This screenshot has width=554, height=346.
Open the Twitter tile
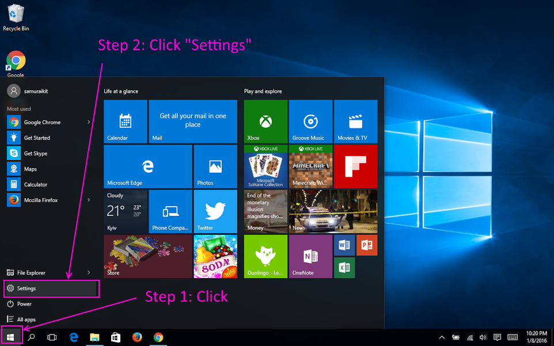coord(215,211)
